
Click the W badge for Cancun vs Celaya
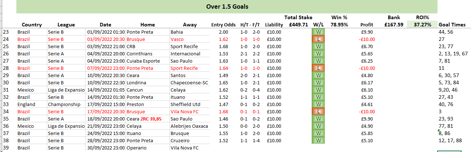point(319,90)
